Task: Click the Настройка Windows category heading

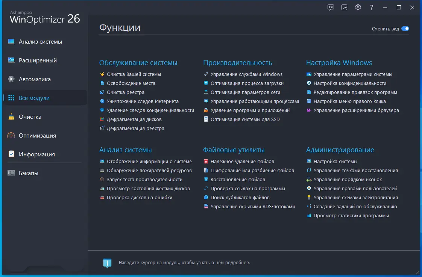Action: click(x=339, y=63)
